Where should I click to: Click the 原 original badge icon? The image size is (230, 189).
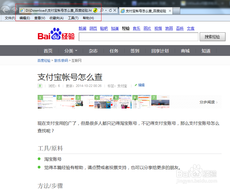pos(40,86)
